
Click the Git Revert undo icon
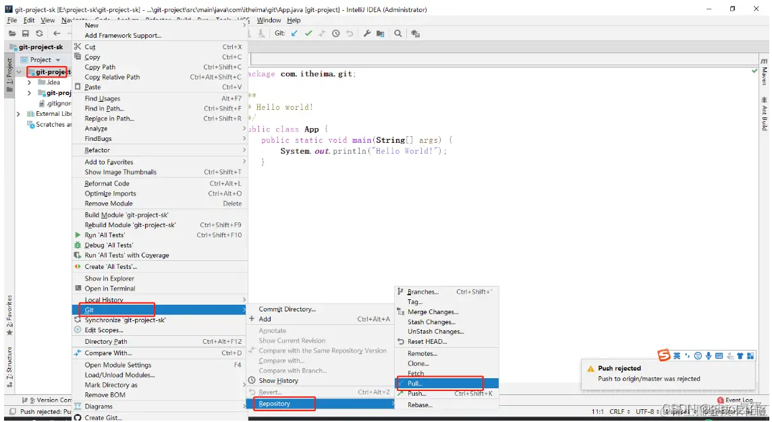350,34
